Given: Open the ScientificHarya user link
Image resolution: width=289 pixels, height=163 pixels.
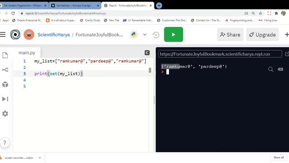Looking at the screenshot, I should click(x=54, y=35).
